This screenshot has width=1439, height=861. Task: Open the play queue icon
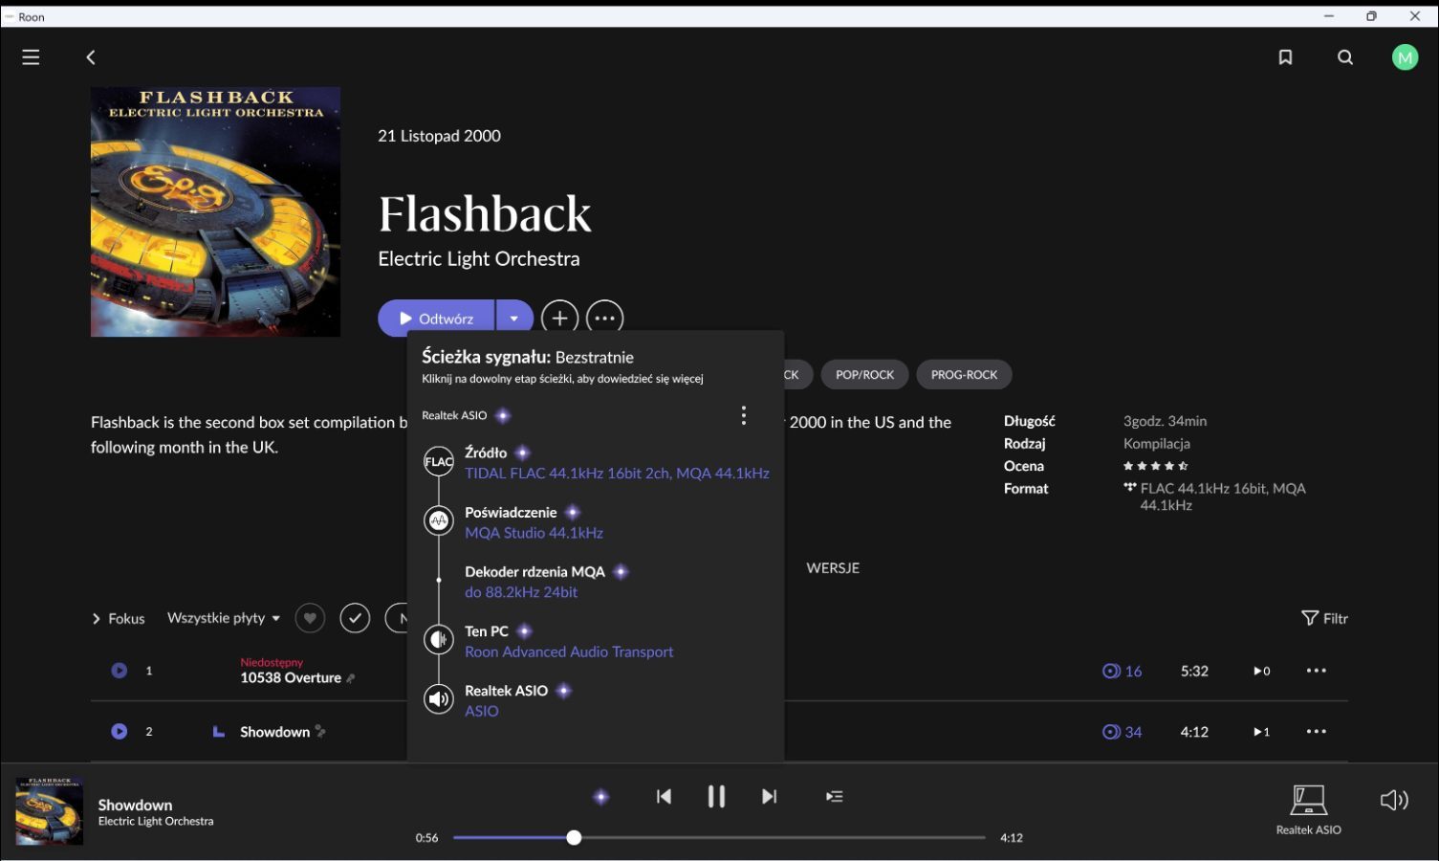point(834,796)
